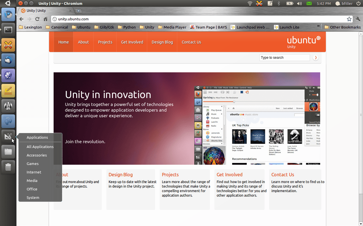Open the Files folder launcher icon
The image size is (363, 226).
click(8, 152)
